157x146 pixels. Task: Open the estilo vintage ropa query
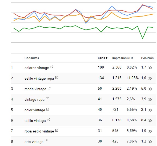point(39,79)
